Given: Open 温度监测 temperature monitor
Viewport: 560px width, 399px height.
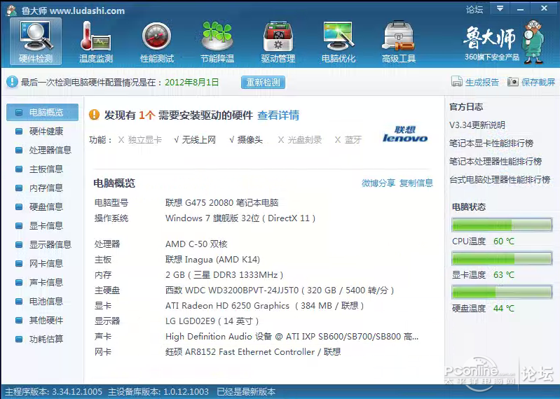Looking at the screenshot, I should click(96, 42).
